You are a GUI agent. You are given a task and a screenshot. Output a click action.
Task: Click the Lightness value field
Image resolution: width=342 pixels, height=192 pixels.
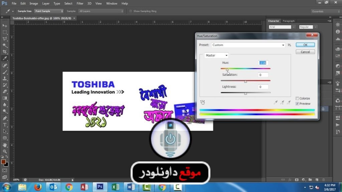coord(264,87)
